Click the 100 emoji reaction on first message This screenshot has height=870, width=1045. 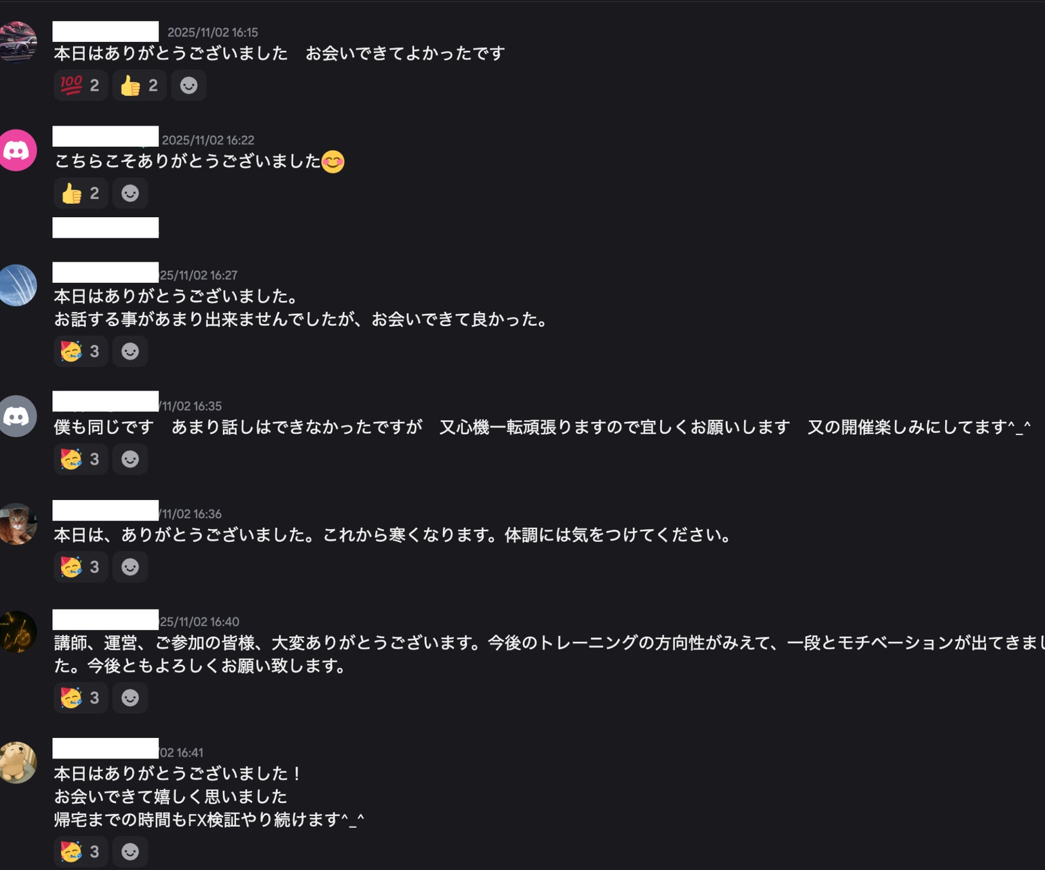tap(81, 85)
